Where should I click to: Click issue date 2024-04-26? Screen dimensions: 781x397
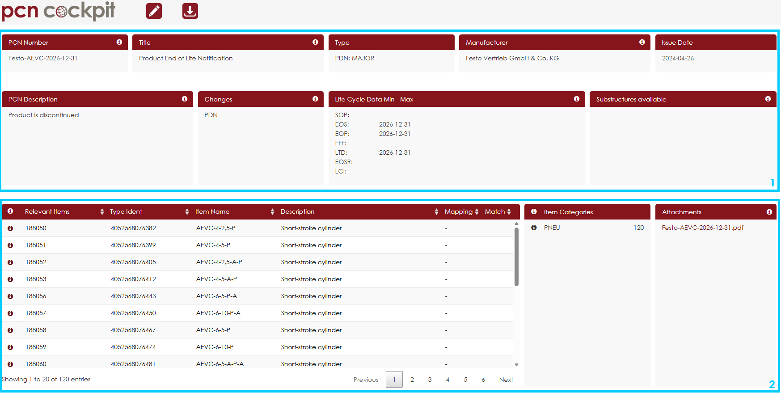[678, 58]
